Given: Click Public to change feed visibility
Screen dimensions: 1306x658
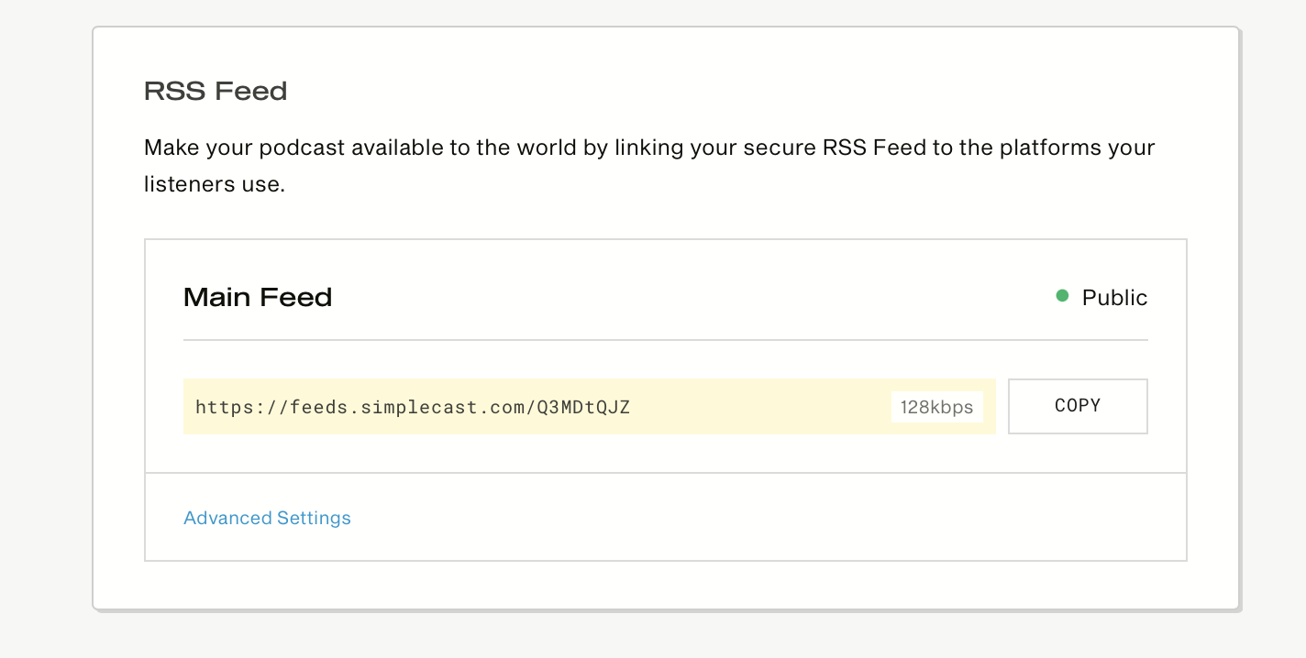Looking at the screenshot, I should tap(1113, 297).
